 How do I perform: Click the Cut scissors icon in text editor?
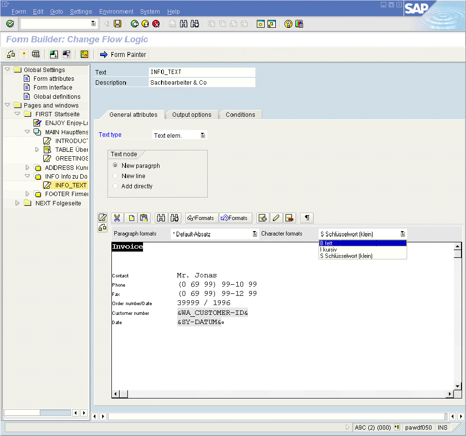117,218
